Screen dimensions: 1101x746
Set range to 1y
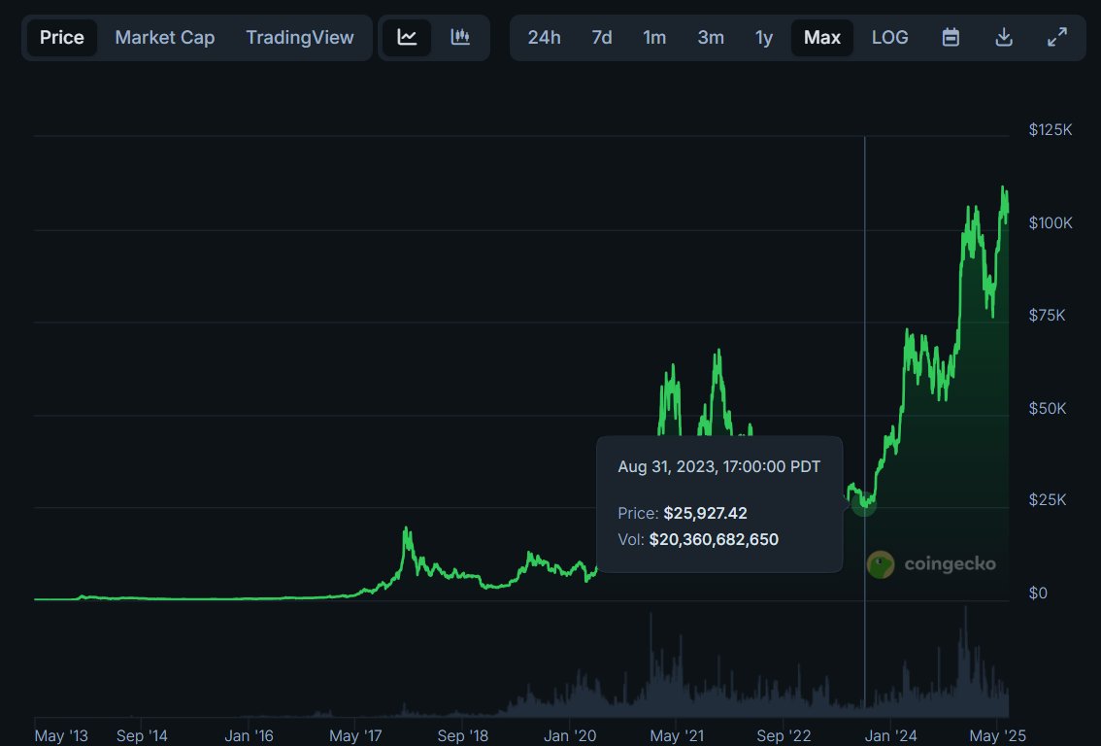tap(764, 37)
